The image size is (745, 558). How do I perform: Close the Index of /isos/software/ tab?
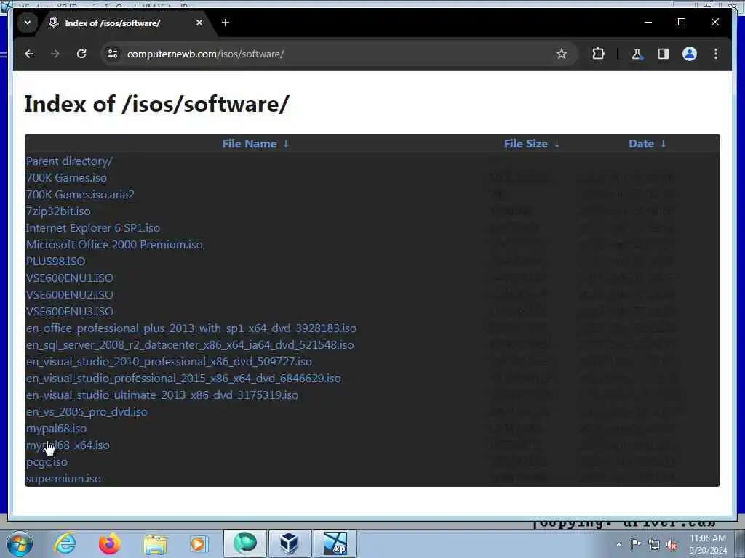pyautogui.click(x=199, y=23)
